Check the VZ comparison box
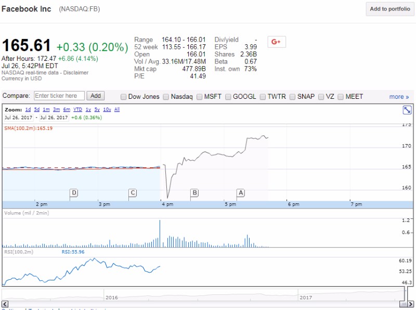416x310 pixels. (x=321, y=97)
